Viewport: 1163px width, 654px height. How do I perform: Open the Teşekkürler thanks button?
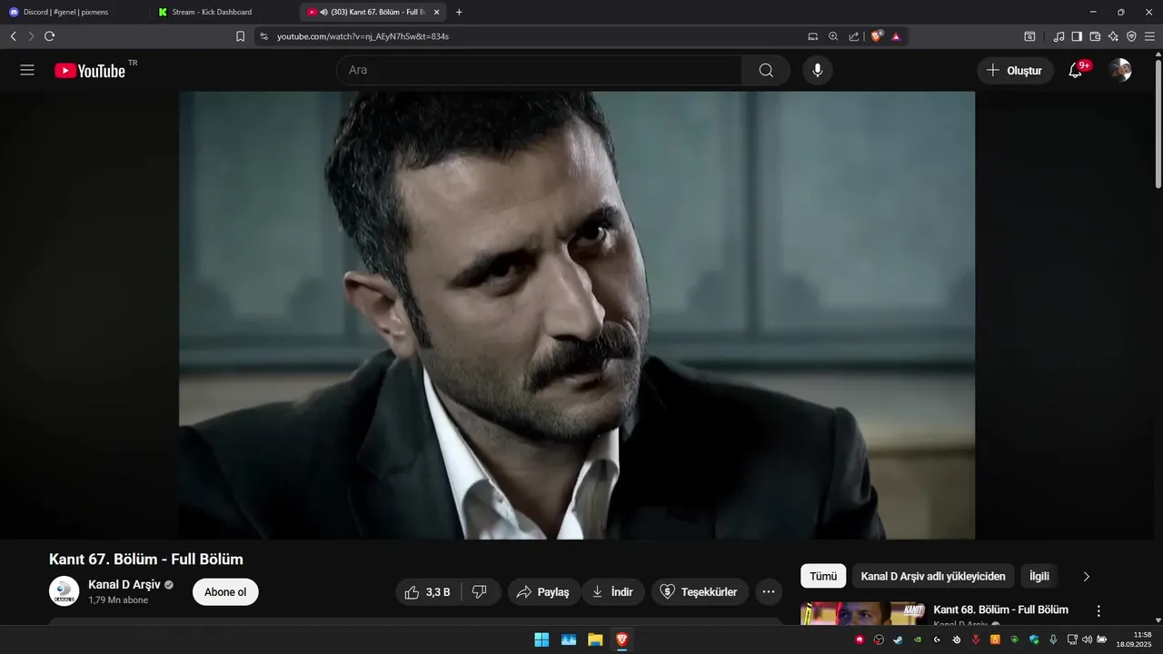tap(700, 592)
